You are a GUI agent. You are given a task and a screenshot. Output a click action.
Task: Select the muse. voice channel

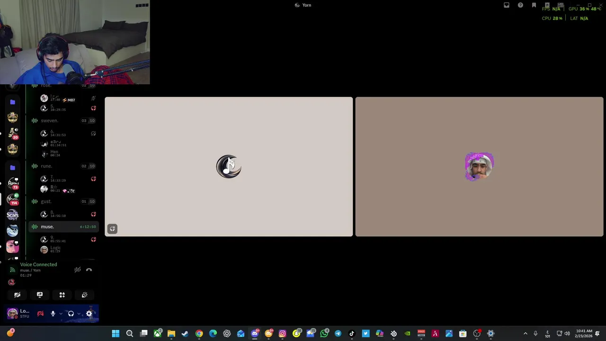[x=63, y=227]
